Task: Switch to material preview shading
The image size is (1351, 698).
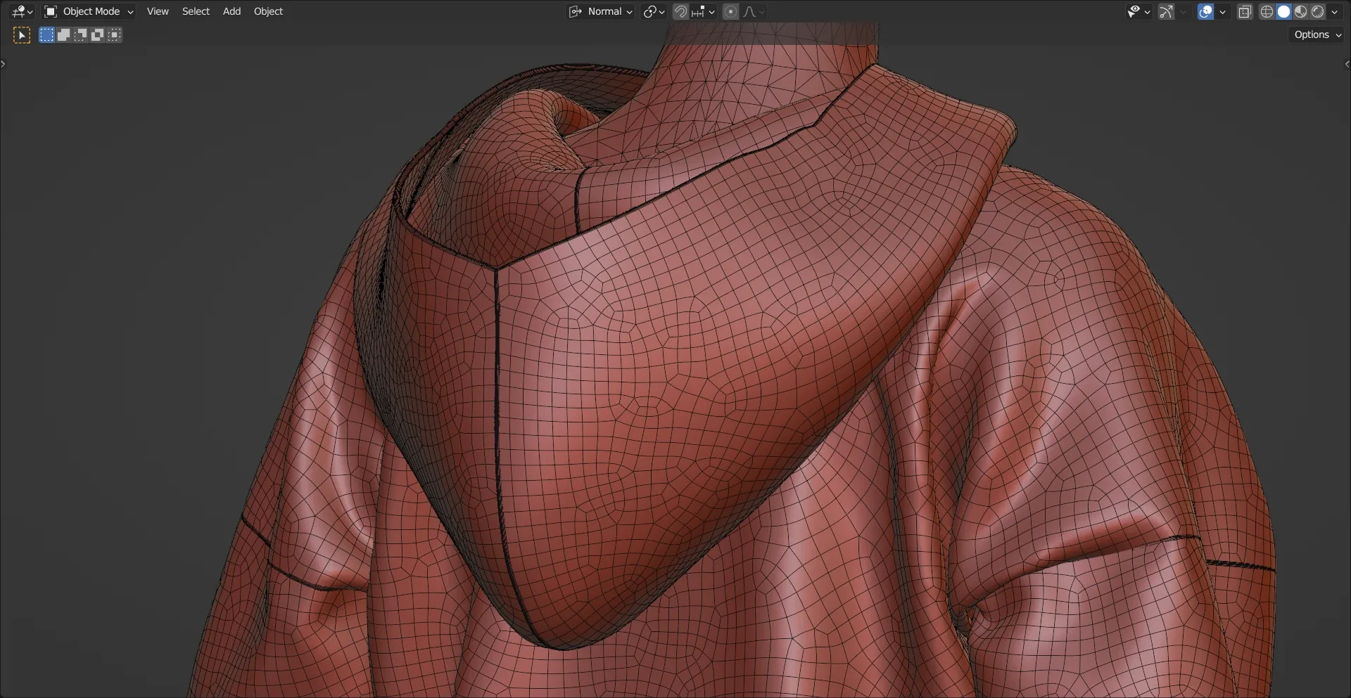Action: click(1300, 11)
